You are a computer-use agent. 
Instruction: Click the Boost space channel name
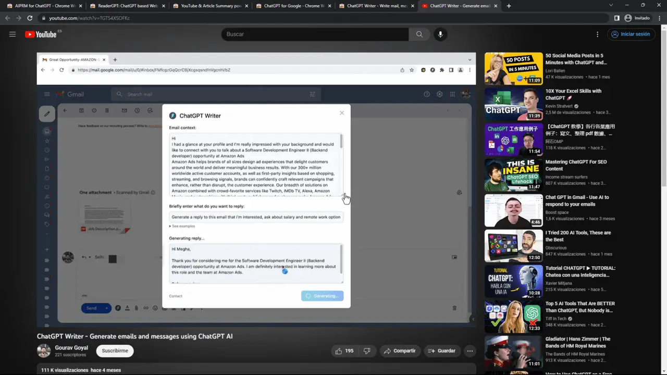(557, 212)
